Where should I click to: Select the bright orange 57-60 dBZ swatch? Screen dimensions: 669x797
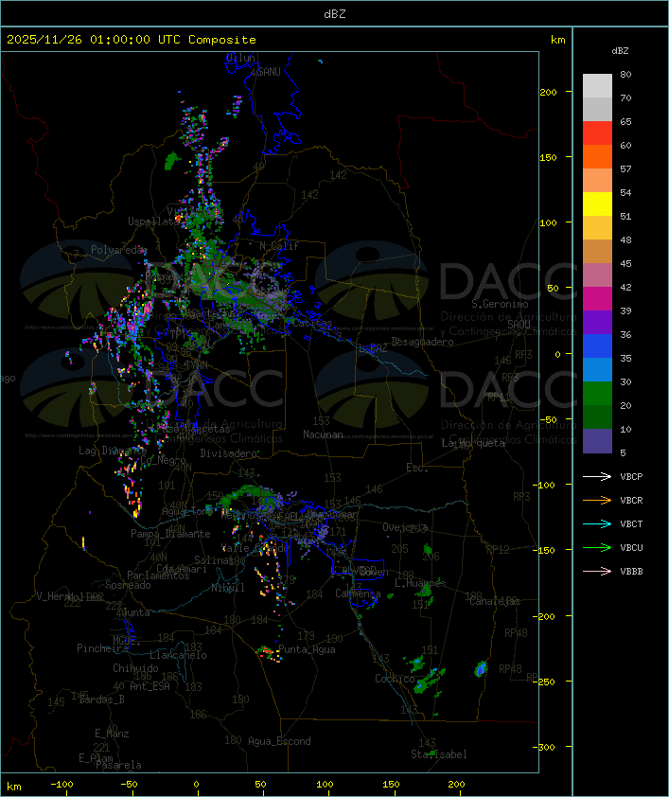(x=597, y=157)
